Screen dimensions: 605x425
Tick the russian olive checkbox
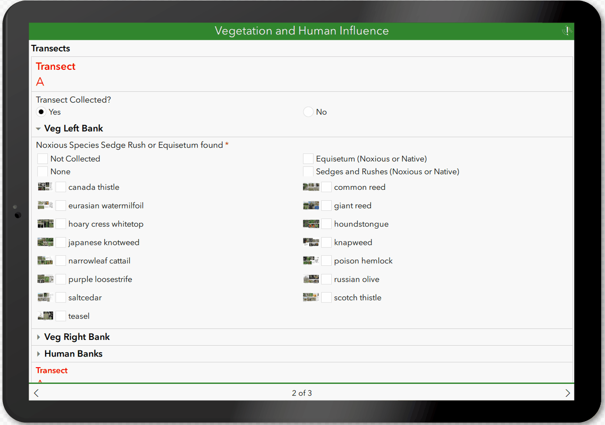tap(326, 279)
